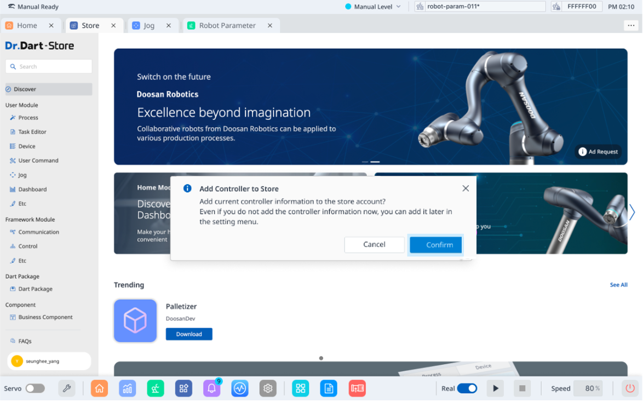The width and height of the screenshot is (643, 402).
Task: Open the gray gear settings icon
Action: tap(268, 388)
